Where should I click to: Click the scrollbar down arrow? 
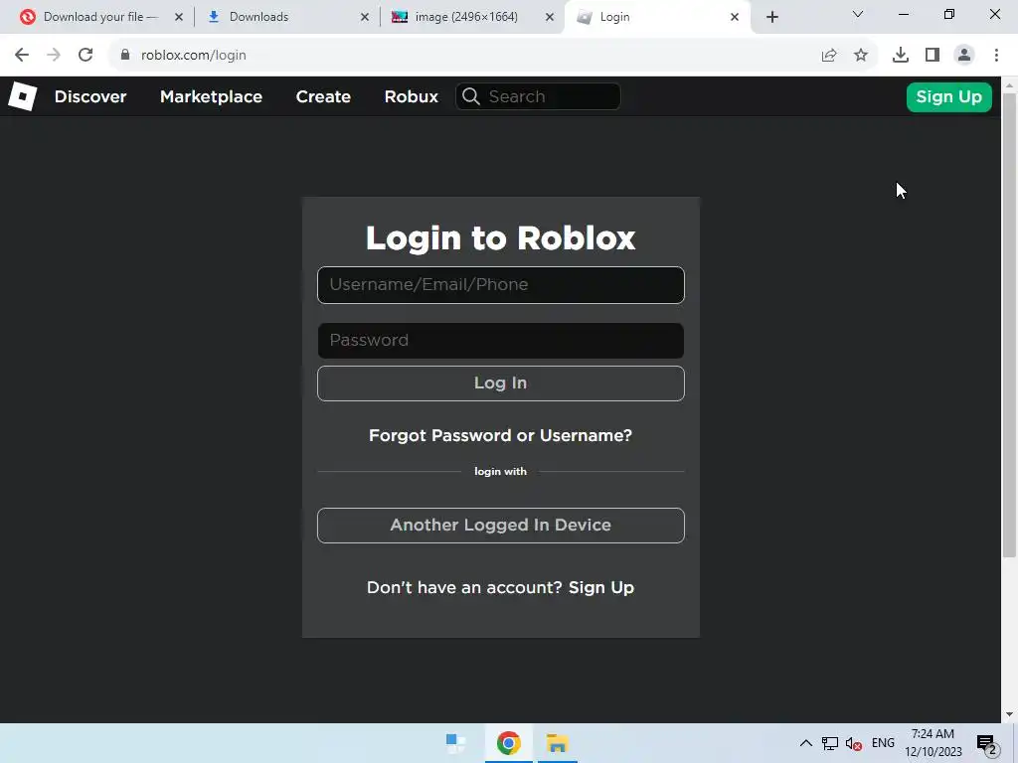[x=1009, y=714]
